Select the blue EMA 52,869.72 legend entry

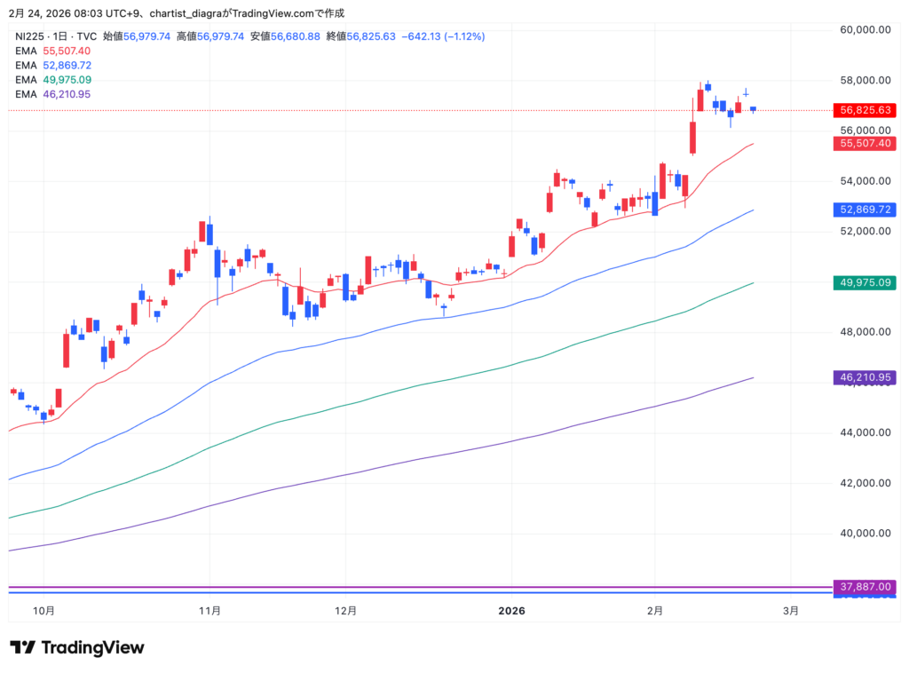53,65
